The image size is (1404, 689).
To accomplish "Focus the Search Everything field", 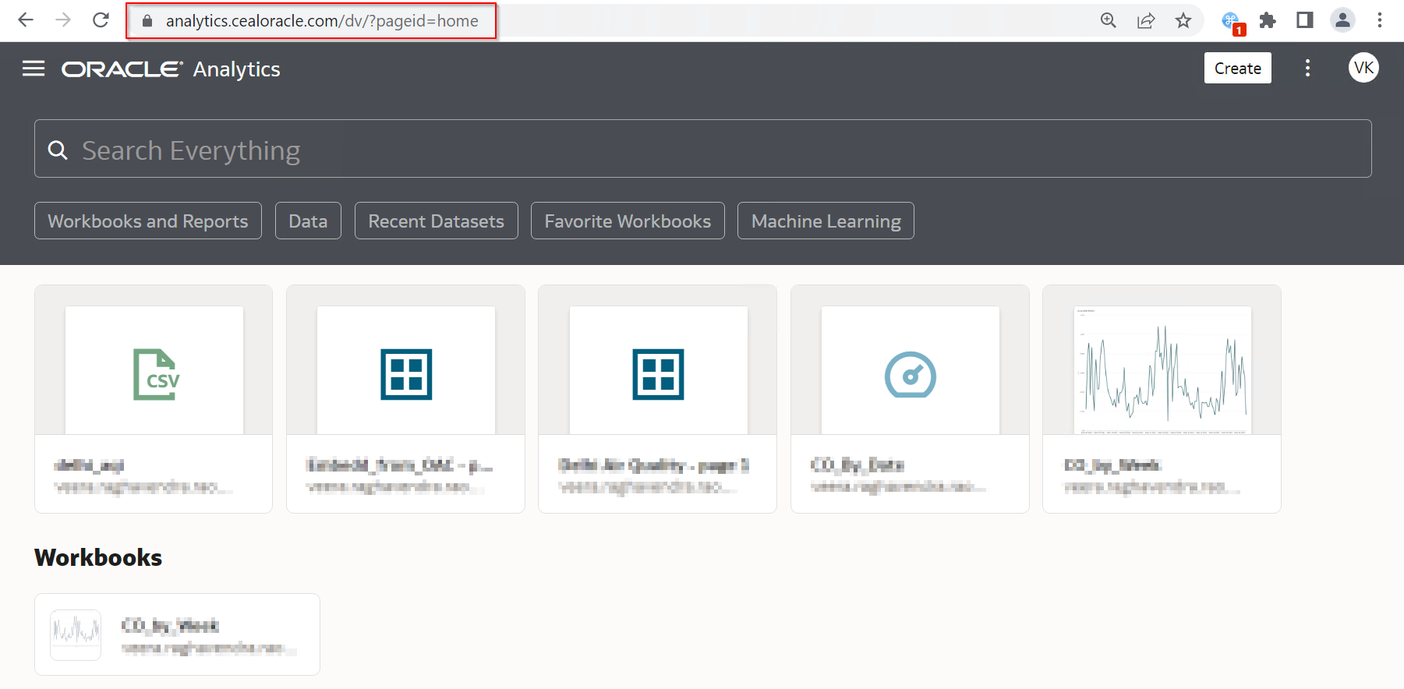I will click(702, 149).
